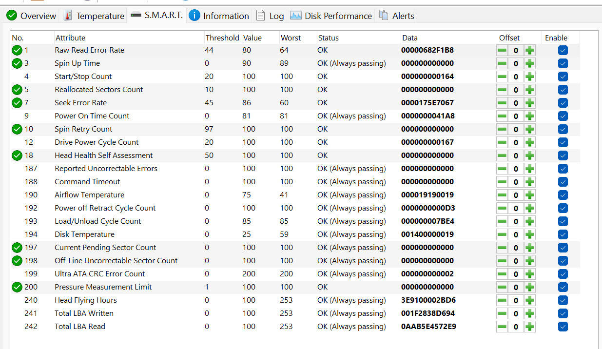Select the Current Pending Sector Count row
The height and width of the screenshot is (349, 602).
[105, 248]
